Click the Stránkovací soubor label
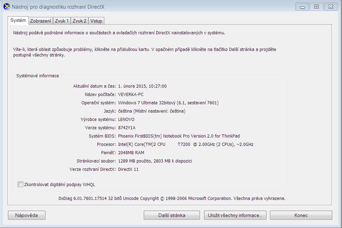Image resolution: width=342 pixels, height=228 pixels. point(96,161)
